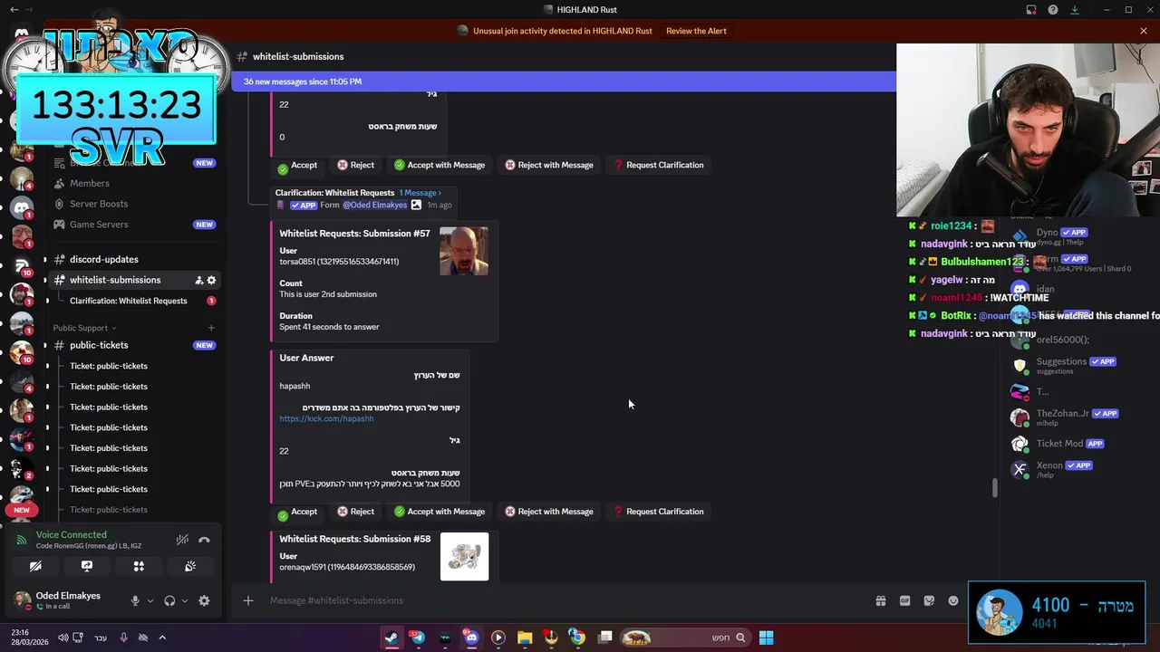Deafen using the headphones icon
The height and width of the screenshot is (652, 1160).
coord(169,600)
